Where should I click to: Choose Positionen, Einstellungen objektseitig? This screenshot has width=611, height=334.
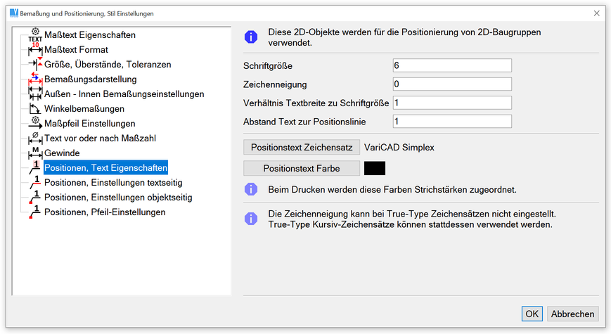[117, 198]
